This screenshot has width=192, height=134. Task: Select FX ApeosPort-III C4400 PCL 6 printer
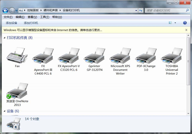[x=43, y=61]
